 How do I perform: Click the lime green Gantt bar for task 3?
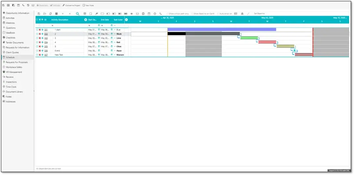tap(249, 38)
